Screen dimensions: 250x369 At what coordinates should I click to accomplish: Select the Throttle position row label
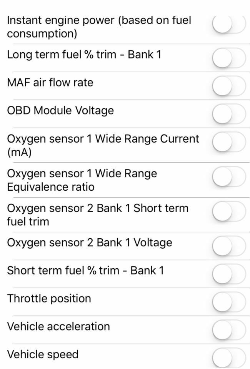pyautogui.click(x=49, y=299)
